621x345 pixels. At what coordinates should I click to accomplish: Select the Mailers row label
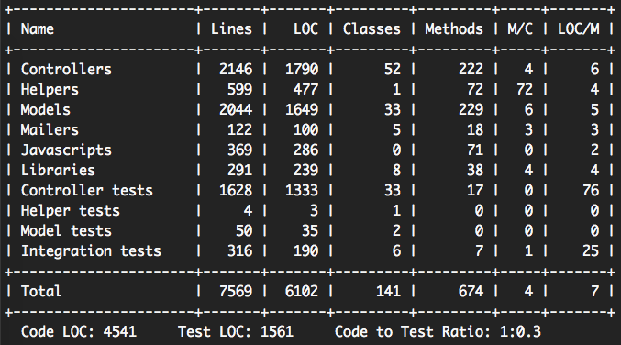click(50, 130)
